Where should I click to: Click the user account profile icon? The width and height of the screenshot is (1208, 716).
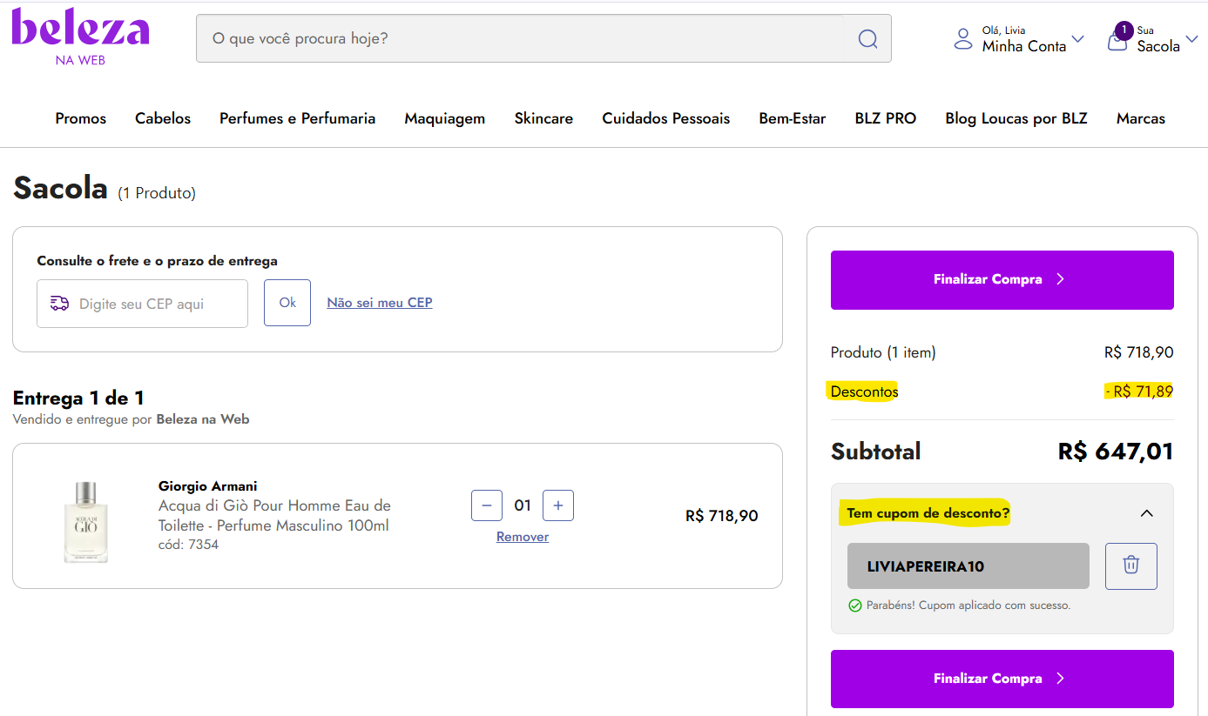tap(962, 38)
